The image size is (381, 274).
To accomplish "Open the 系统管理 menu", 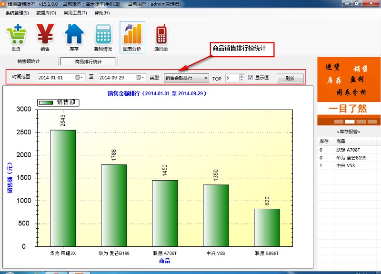I will coord(17,13).
